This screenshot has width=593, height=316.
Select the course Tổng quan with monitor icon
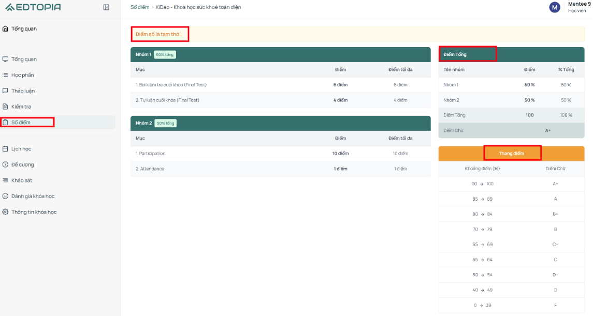(58, 59)
